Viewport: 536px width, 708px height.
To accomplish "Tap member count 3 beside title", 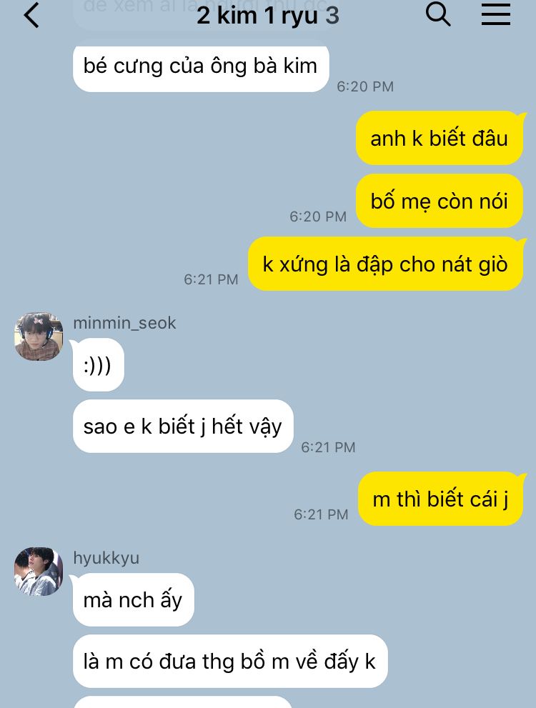I will tap(332, 15).
